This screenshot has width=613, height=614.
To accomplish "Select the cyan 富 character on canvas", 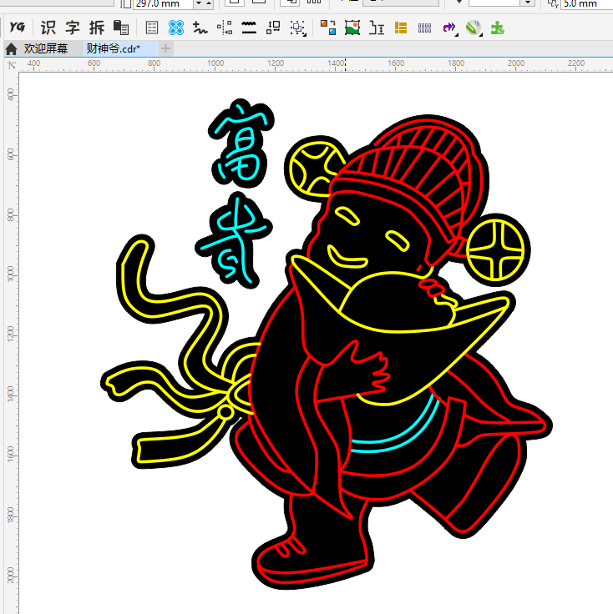I will click(241, 143).
